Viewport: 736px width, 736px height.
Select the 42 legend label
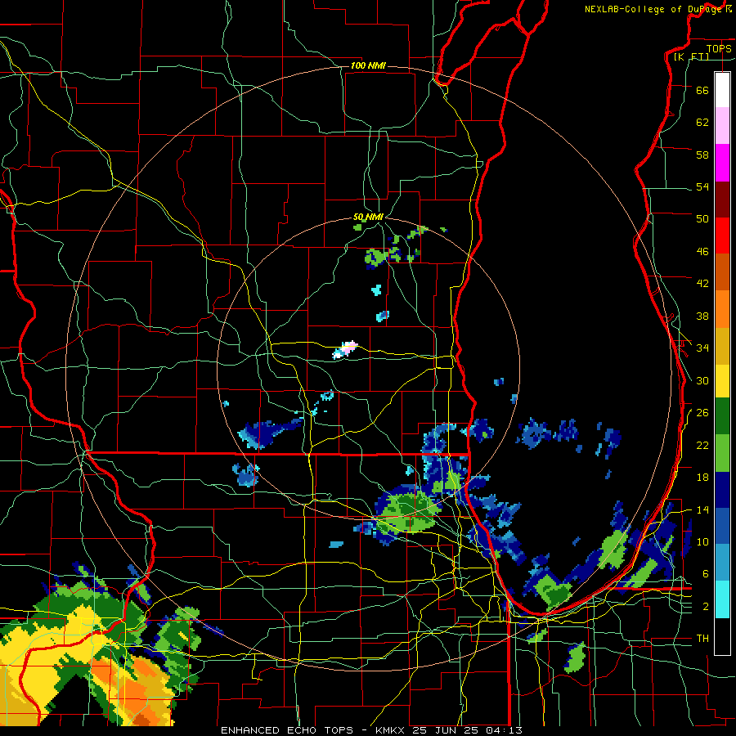(702, 284)
